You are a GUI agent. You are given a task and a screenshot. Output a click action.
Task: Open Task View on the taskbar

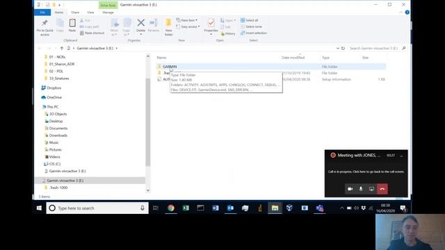(156, 208)
